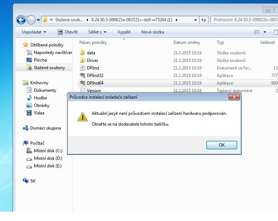Click OK in the driver wizard dialog
This screenshot has width=278, height=221.
click(x=222, y=145)
